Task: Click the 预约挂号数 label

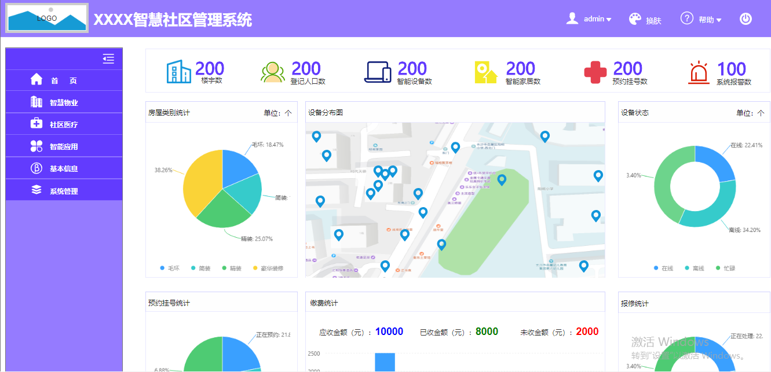Action: tap(630, 82)
